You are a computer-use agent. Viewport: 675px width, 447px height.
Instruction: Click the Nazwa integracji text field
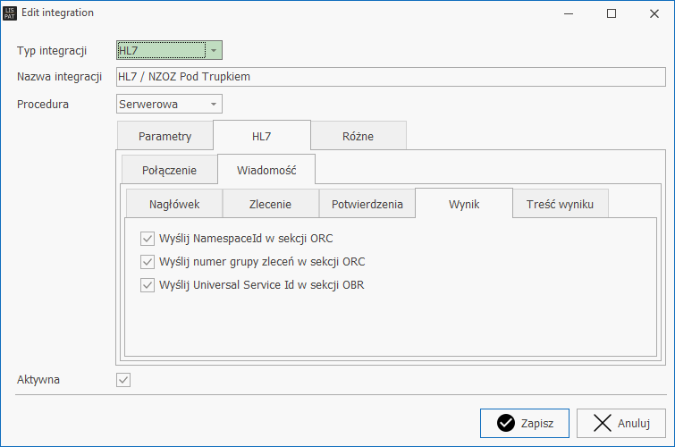391,77
